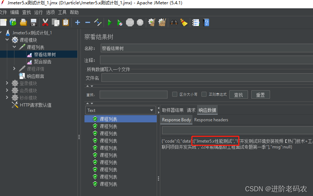The width and height of the screenshot is (313, 196).
Task: Clear results with single broom icon
Action: click(x=152, y=22)
